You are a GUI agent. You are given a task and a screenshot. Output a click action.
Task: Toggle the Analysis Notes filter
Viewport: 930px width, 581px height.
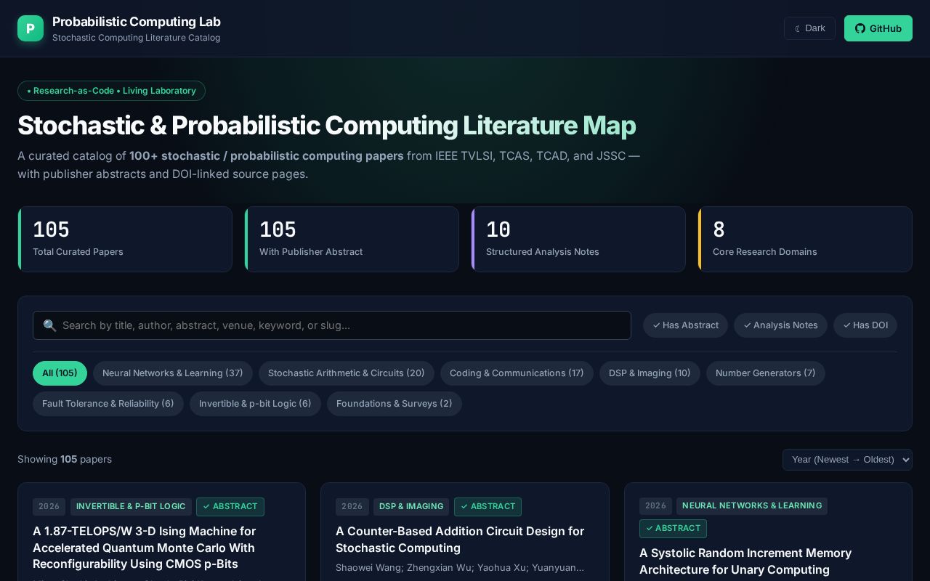(x=780, y=325)
